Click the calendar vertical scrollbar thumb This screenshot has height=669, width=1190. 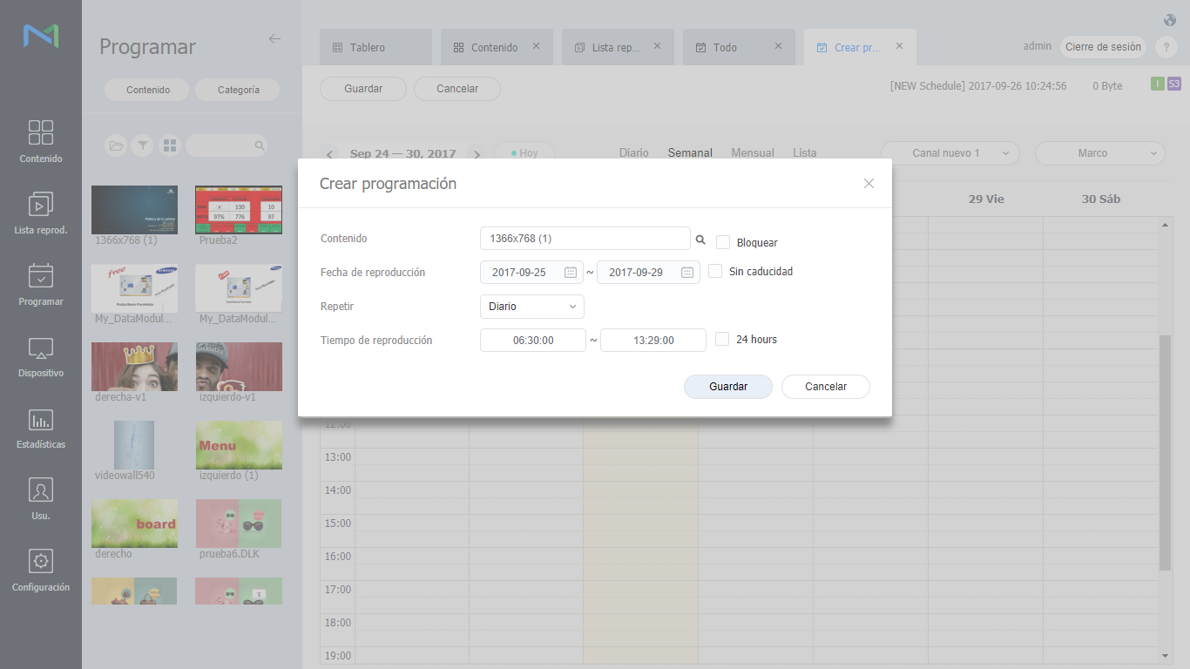click(1165, 453)
